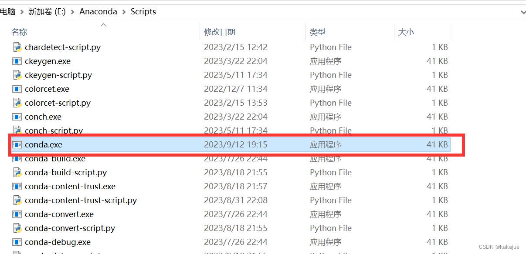Click the conch.exe application icon
The height and width of the screenshot is (254, 526).
pos(17,117)
